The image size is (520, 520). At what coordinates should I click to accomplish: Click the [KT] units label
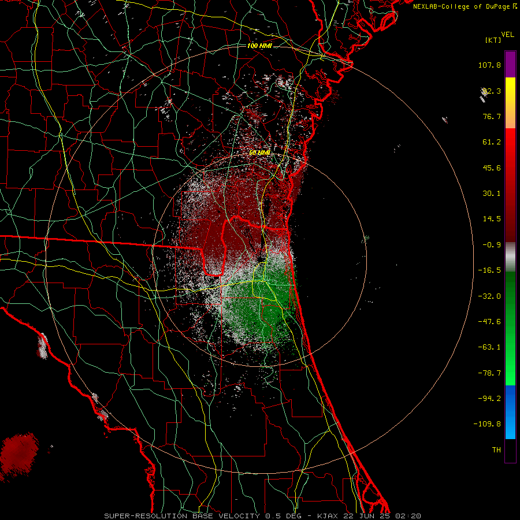pos(493,40)
